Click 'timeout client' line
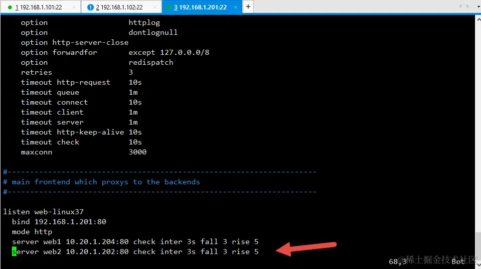This screenshot has height=269, width=481. pyautogui.click(x=79, y=112)
